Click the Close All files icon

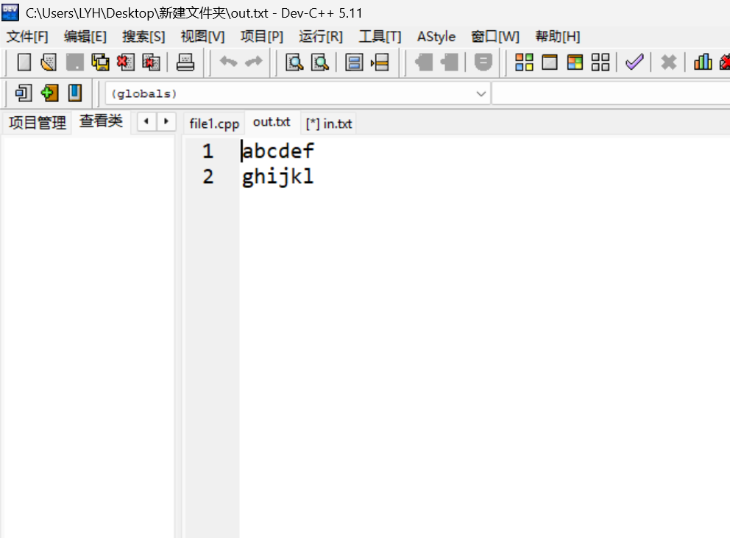(151, 62)
